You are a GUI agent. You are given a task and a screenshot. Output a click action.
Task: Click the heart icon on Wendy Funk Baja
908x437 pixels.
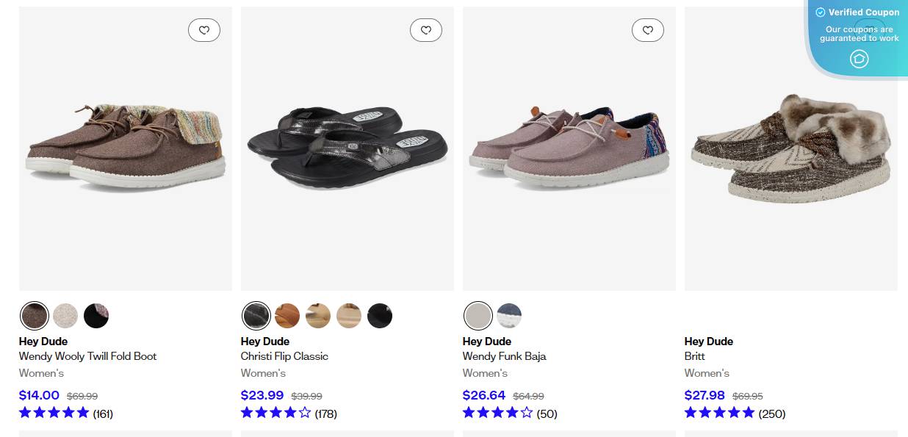tap(648, 30)
